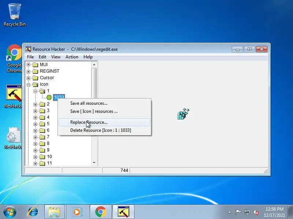This screenshot has height=219, width=293.
Task: Open Windows Media Player from taskbar
Action: (77, 212)
